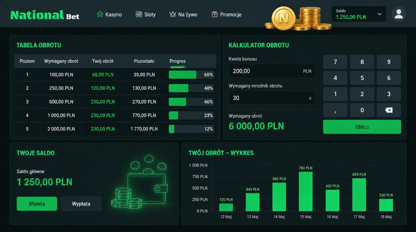This screenshot has height=232, width=416.
Task: Click the Twój obrót column header
Action: [103, 61]
